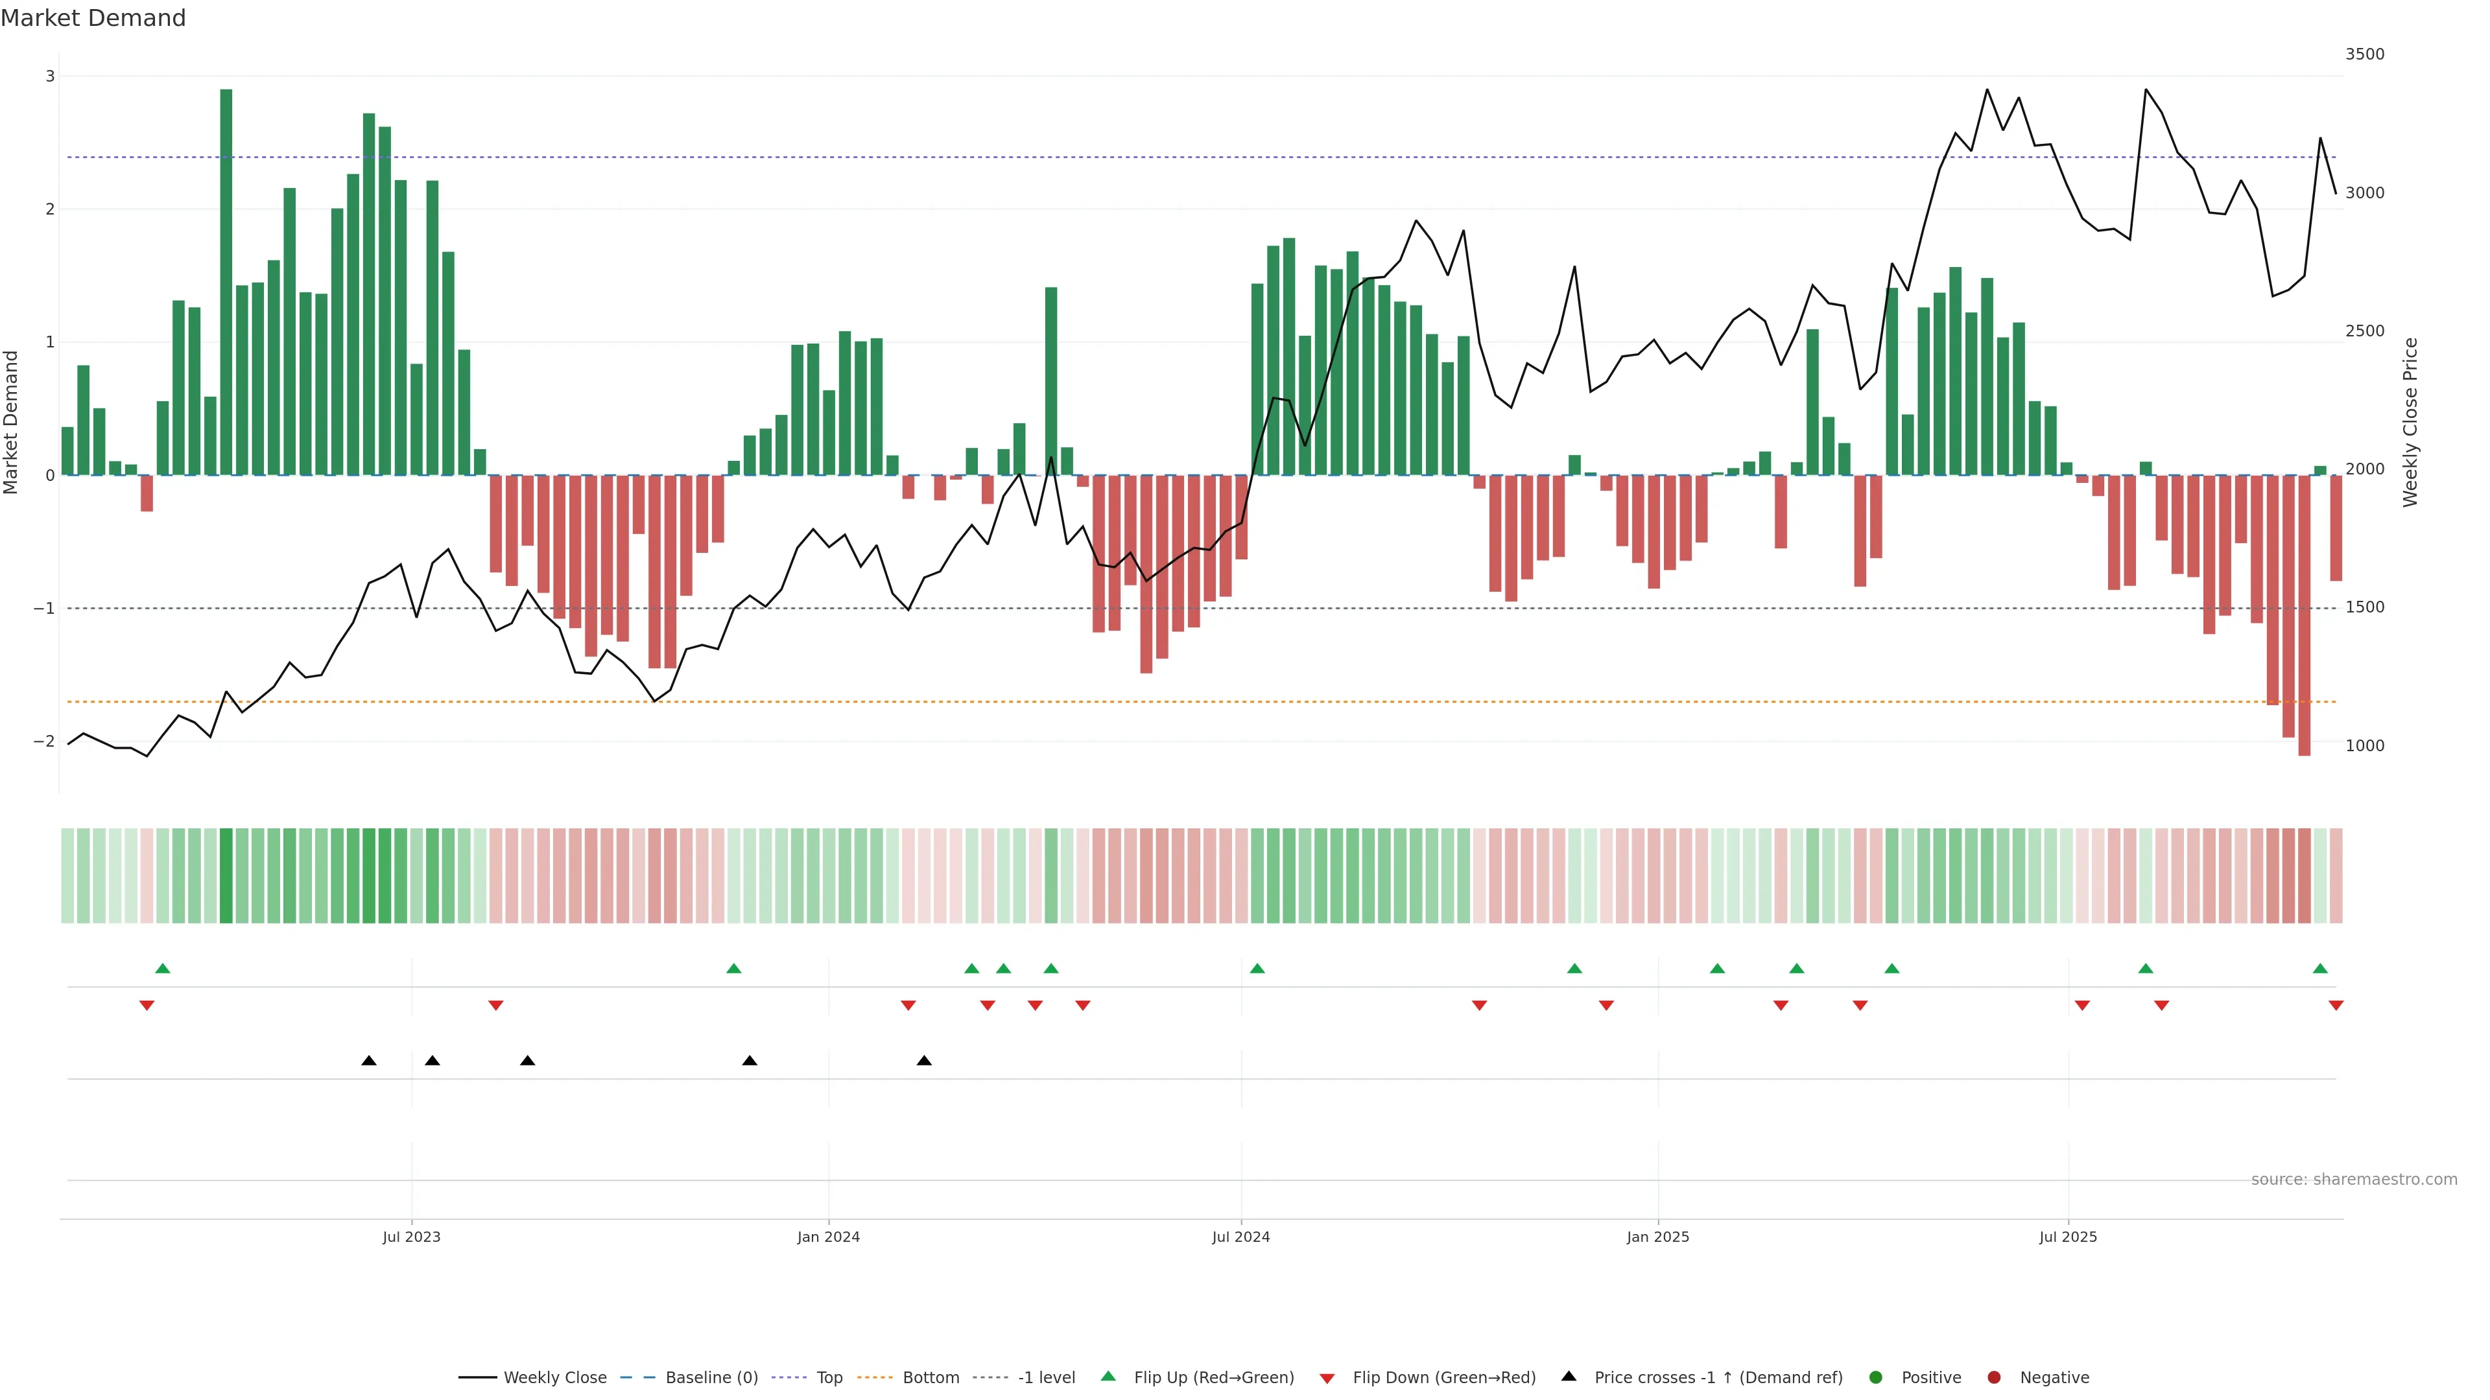Click the black Price crosses triangle legend icon

(x=1569, y=1376)
